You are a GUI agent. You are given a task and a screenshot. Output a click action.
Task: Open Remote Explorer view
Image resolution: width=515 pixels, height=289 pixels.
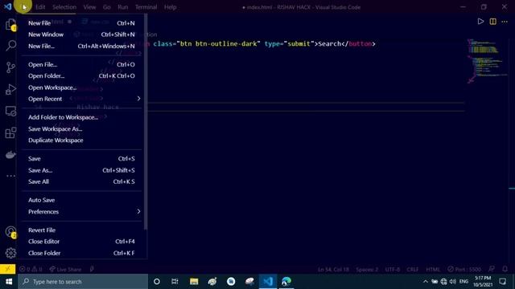(x=10, y=111)
